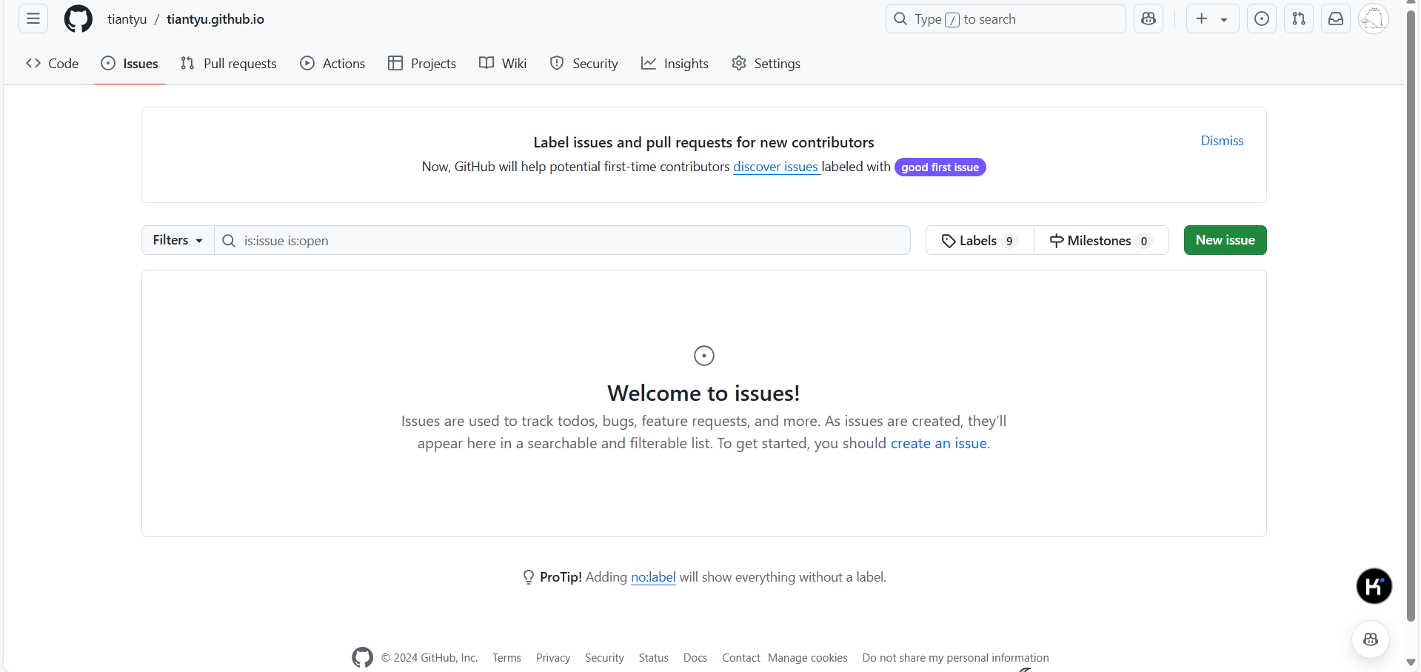
Task: Open the Actions tab
Action: click(x=332, y=64)
